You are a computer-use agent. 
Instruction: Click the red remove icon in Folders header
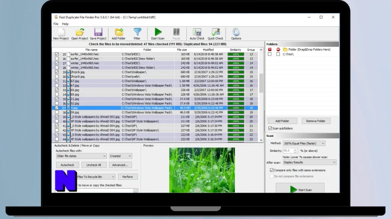pos(278,49)
